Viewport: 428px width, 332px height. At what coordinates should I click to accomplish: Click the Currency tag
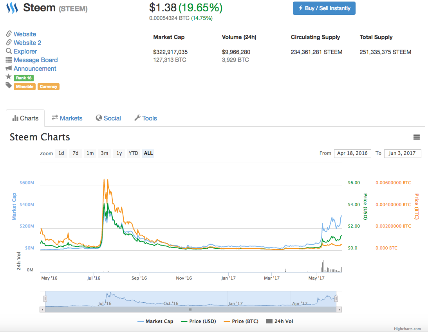click(48, 87)
